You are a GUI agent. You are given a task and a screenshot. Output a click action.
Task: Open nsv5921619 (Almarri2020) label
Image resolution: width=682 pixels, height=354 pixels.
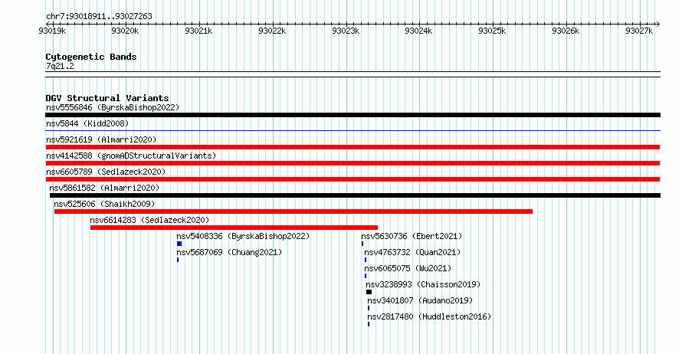pyautogui.click(x=101, y=139)
